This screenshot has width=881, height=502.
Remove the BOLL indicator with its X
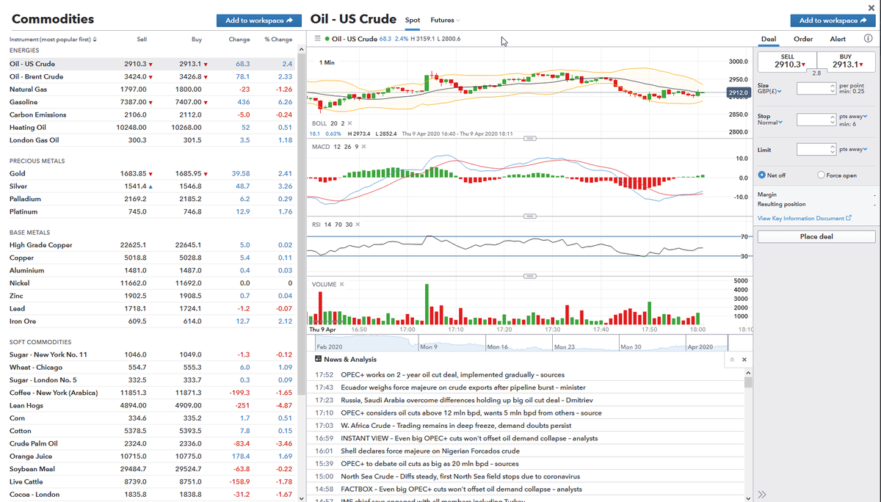(x=349, y=123)
